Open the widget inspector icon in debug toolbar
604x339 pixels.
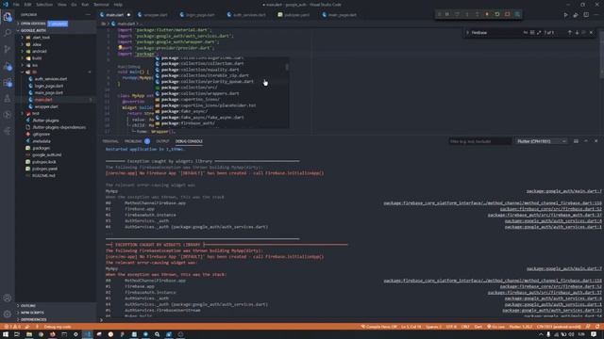(x=517, y=14)
